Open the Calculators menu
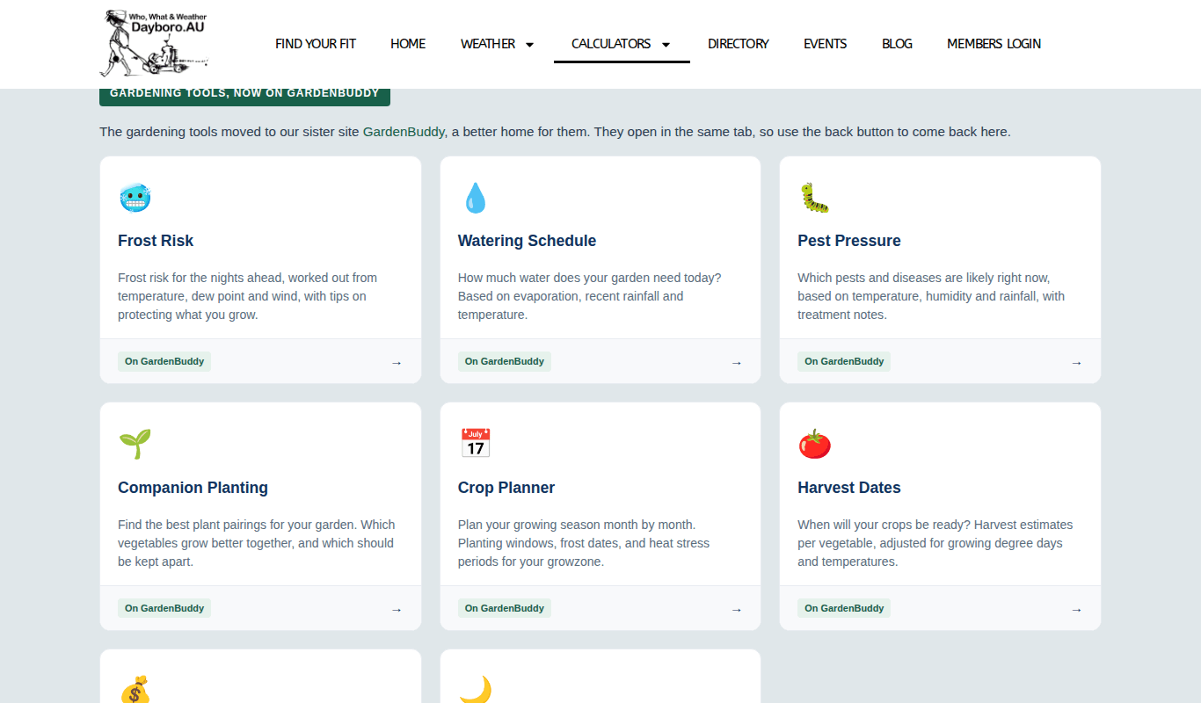1201x703 pixels. pyautogui.click(x=611, y=43)
